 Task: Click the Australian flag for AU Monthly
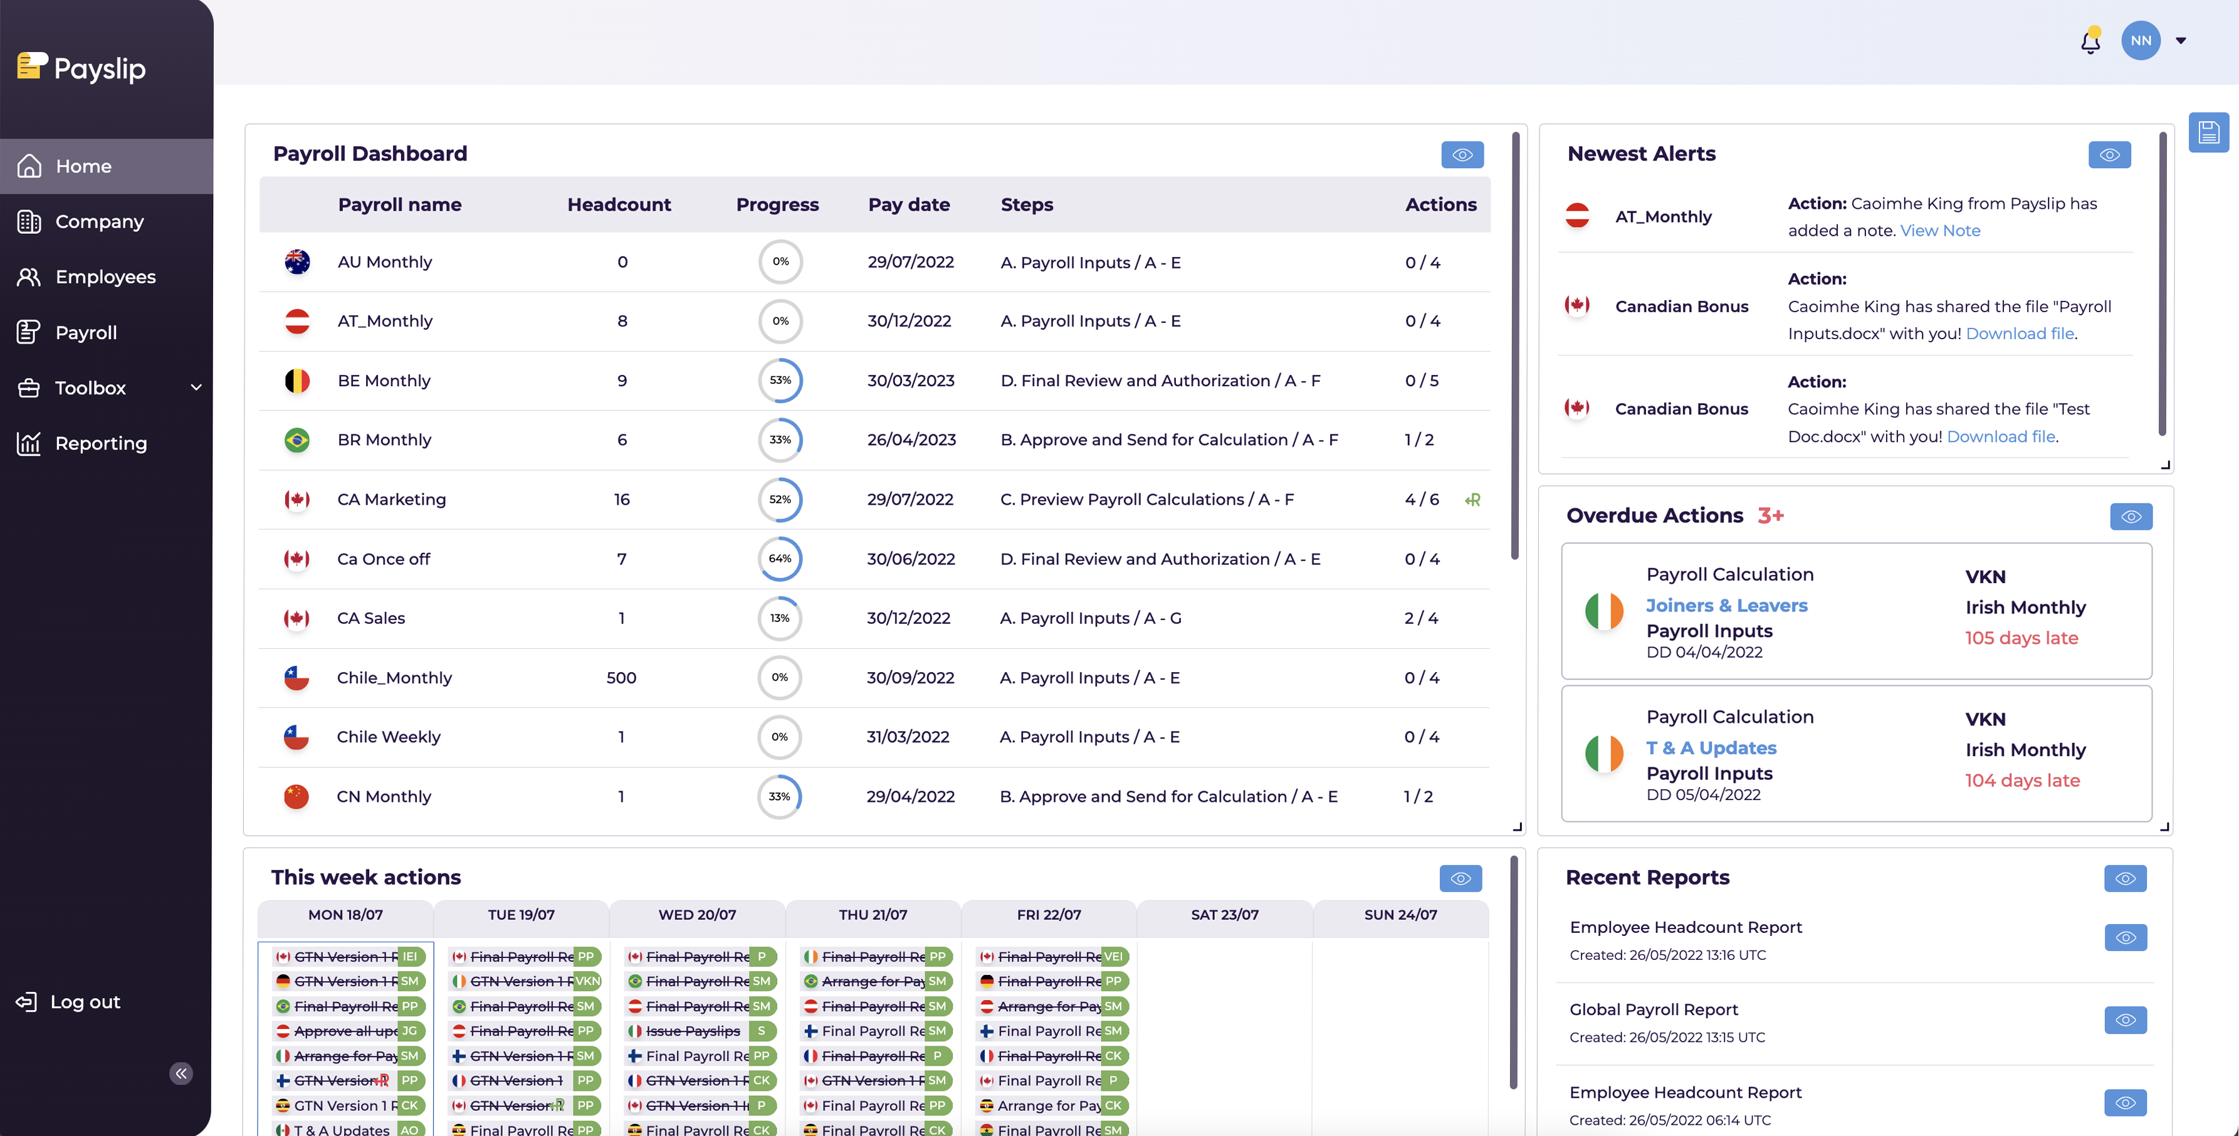click(x=297, y=261)
